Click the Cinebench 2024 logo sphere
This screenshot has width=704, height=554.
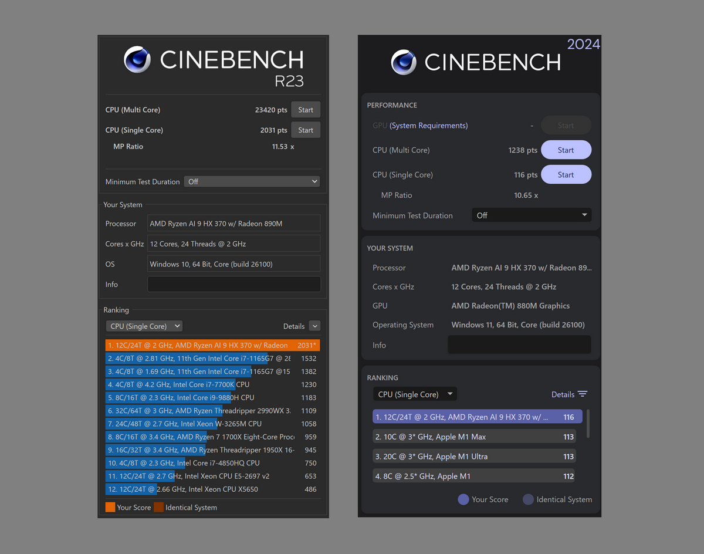coord(404,62)
